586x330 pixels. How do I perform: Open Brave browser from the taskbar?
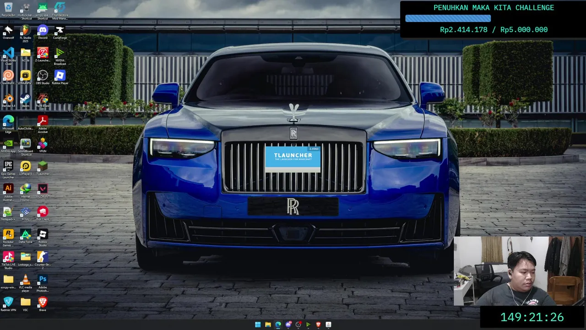pos(318,324)
